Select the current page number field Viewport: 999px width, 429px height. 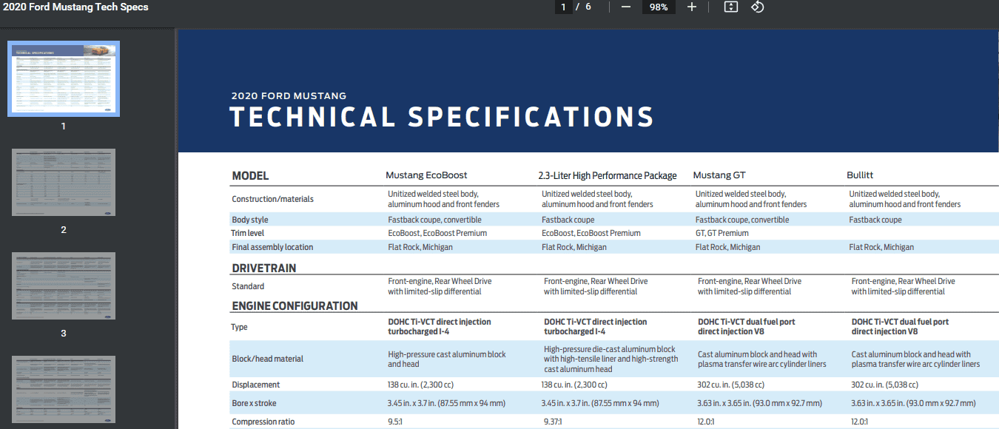pyautogui.click(x=565, y=7)
